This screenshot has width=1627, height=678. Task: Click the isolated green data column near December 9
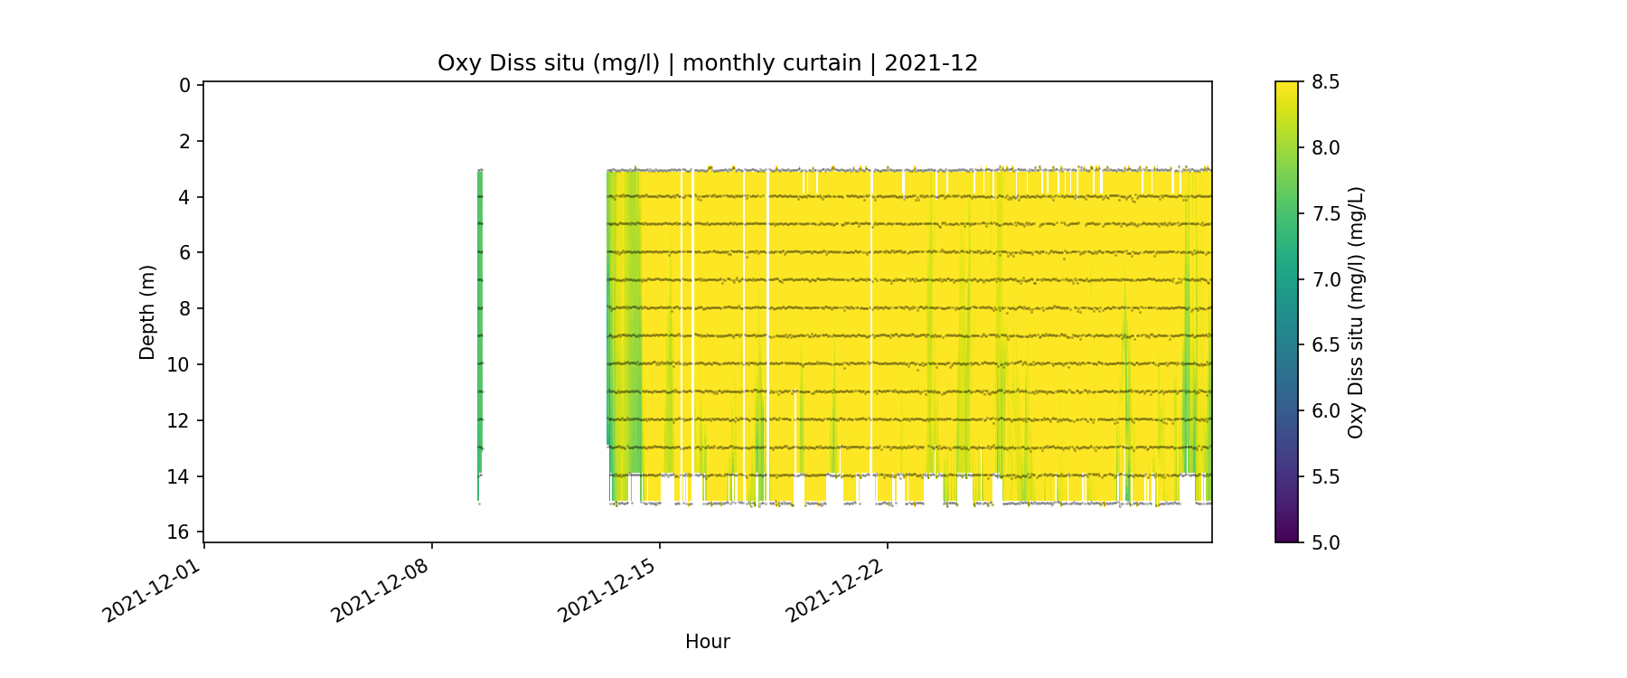click(x=479, y=316)
